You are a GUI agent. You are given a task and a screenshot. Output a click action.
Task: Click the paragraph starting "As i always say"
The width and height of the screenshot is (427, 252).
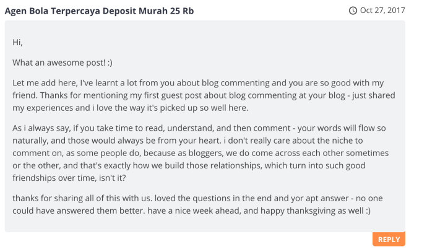tap(201, 153)
